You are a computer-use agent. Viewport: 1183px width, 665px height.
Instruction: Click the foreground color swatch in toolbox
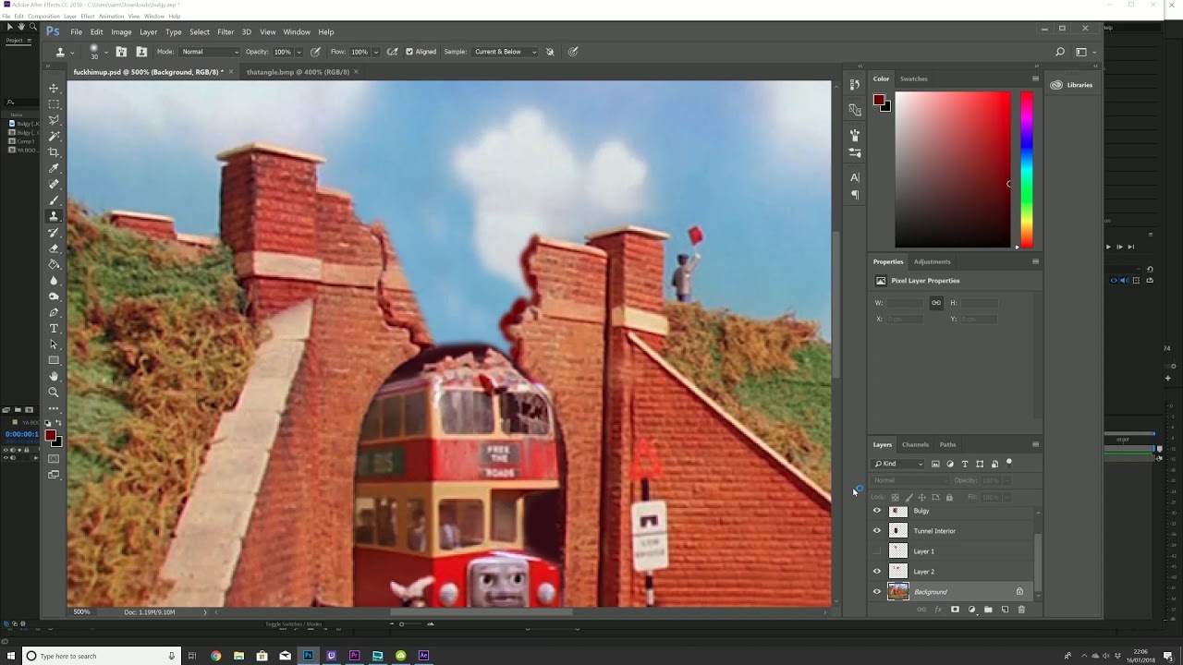click(x=51, y=435)
